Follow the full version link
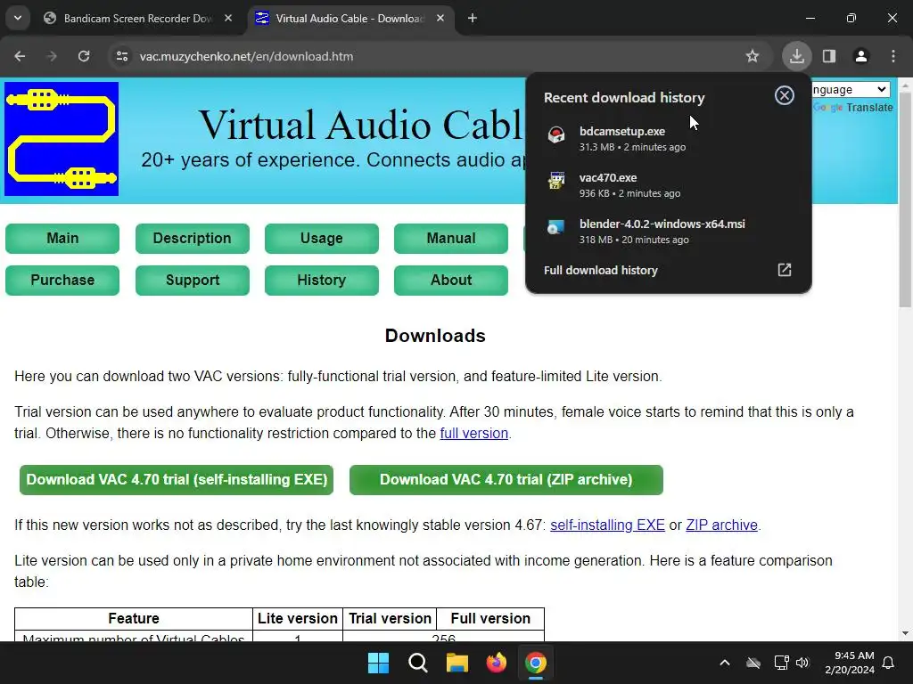This screenshot has width=913, height=684. 474,434
